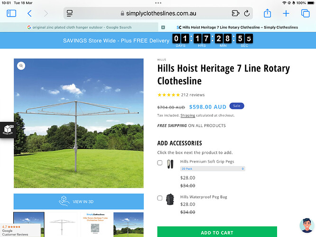Go forward to next page
316x237 pixels.
click(46, 13)
